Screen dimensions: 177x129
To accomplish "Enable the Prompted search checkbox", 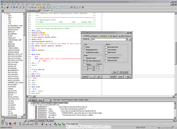I will [84, 58].
